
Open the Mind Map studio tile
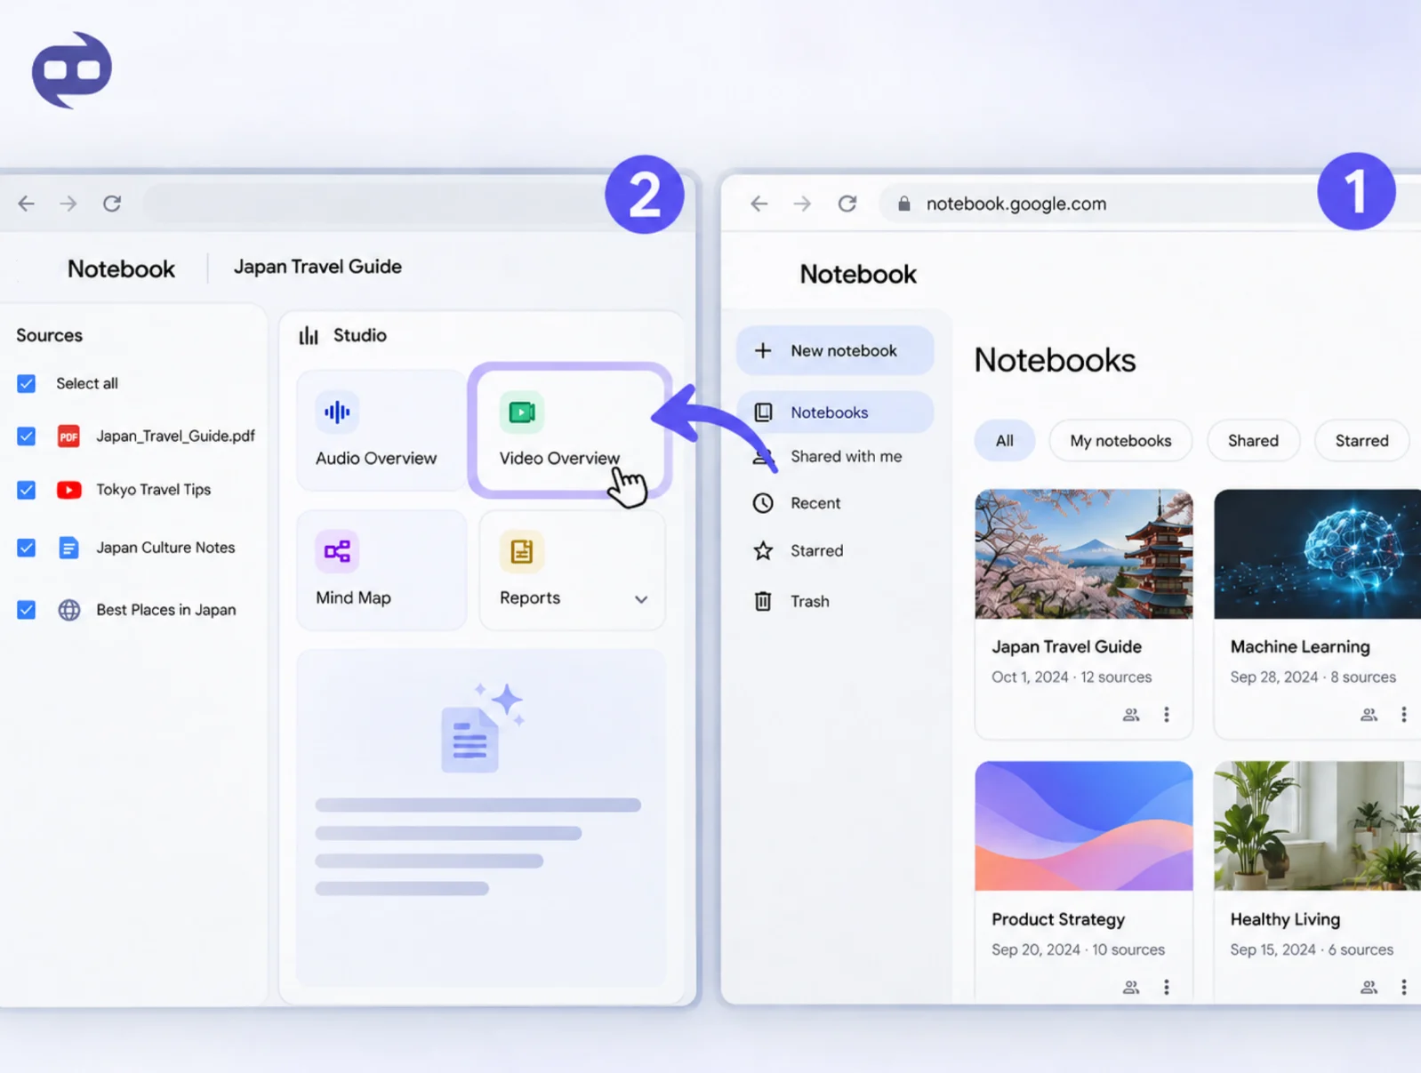381,570
